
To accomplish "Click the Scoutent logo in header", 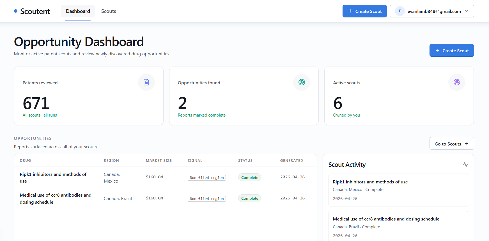I will (x=32, y=11).
